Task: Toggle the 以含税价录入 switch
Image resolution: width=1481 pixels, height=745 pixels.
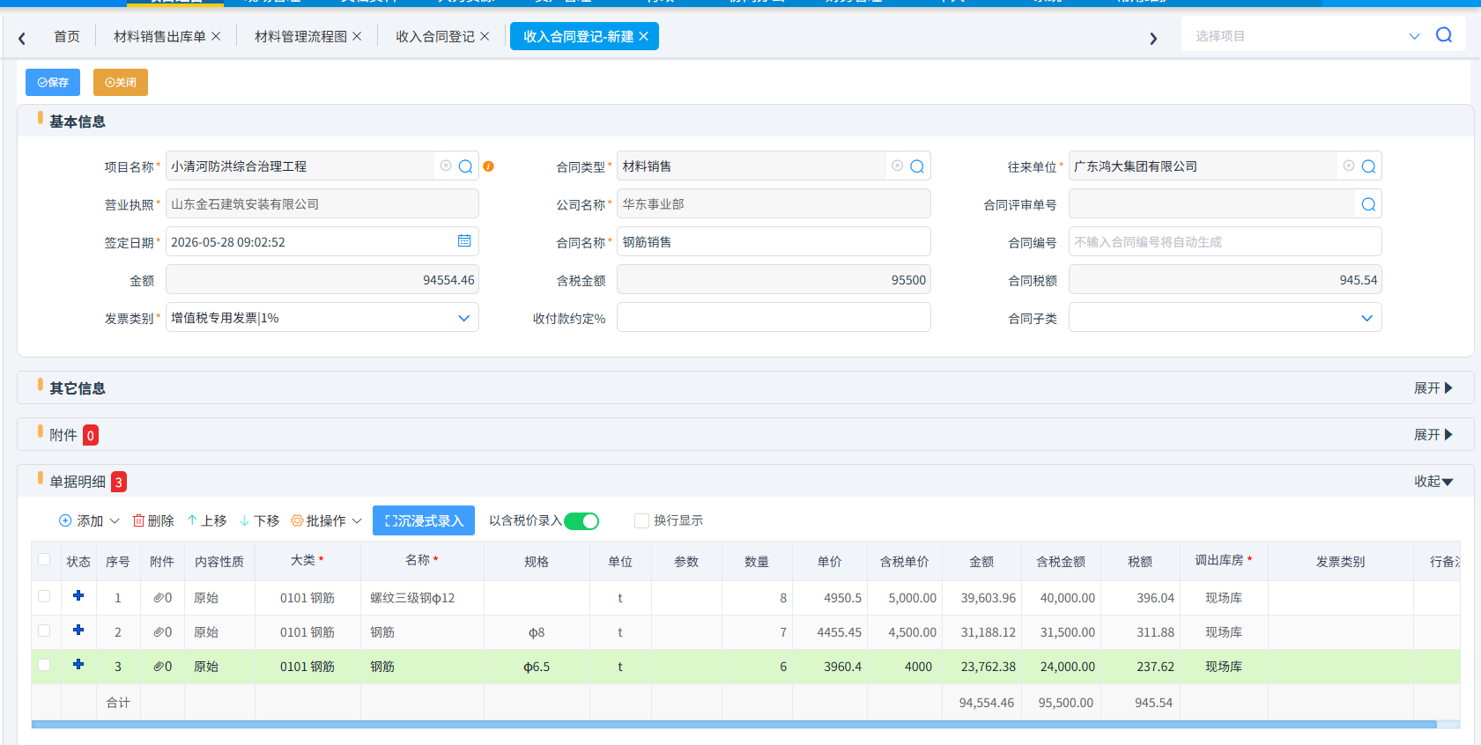Action: [581, 521]
